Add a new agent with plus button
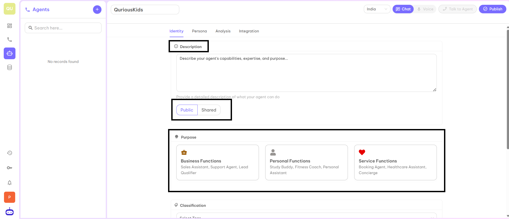Image resolution: width=509 pixels, height=219 pixels. pos(97,10)
